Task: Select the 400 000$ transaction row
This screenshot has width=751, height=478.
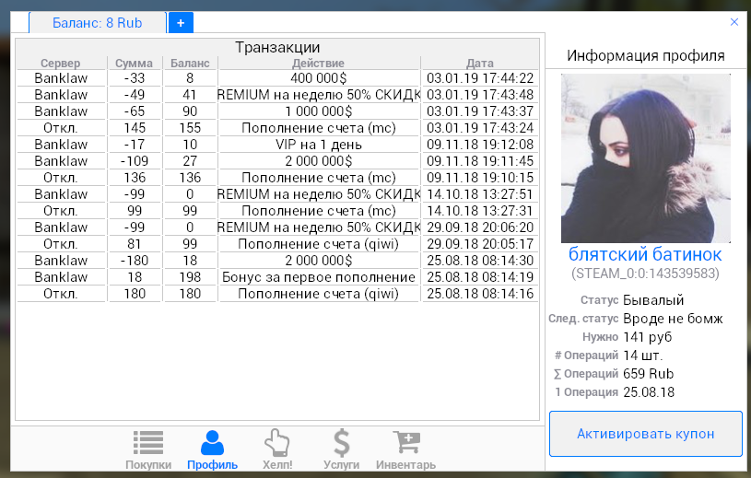Action: 319,78
